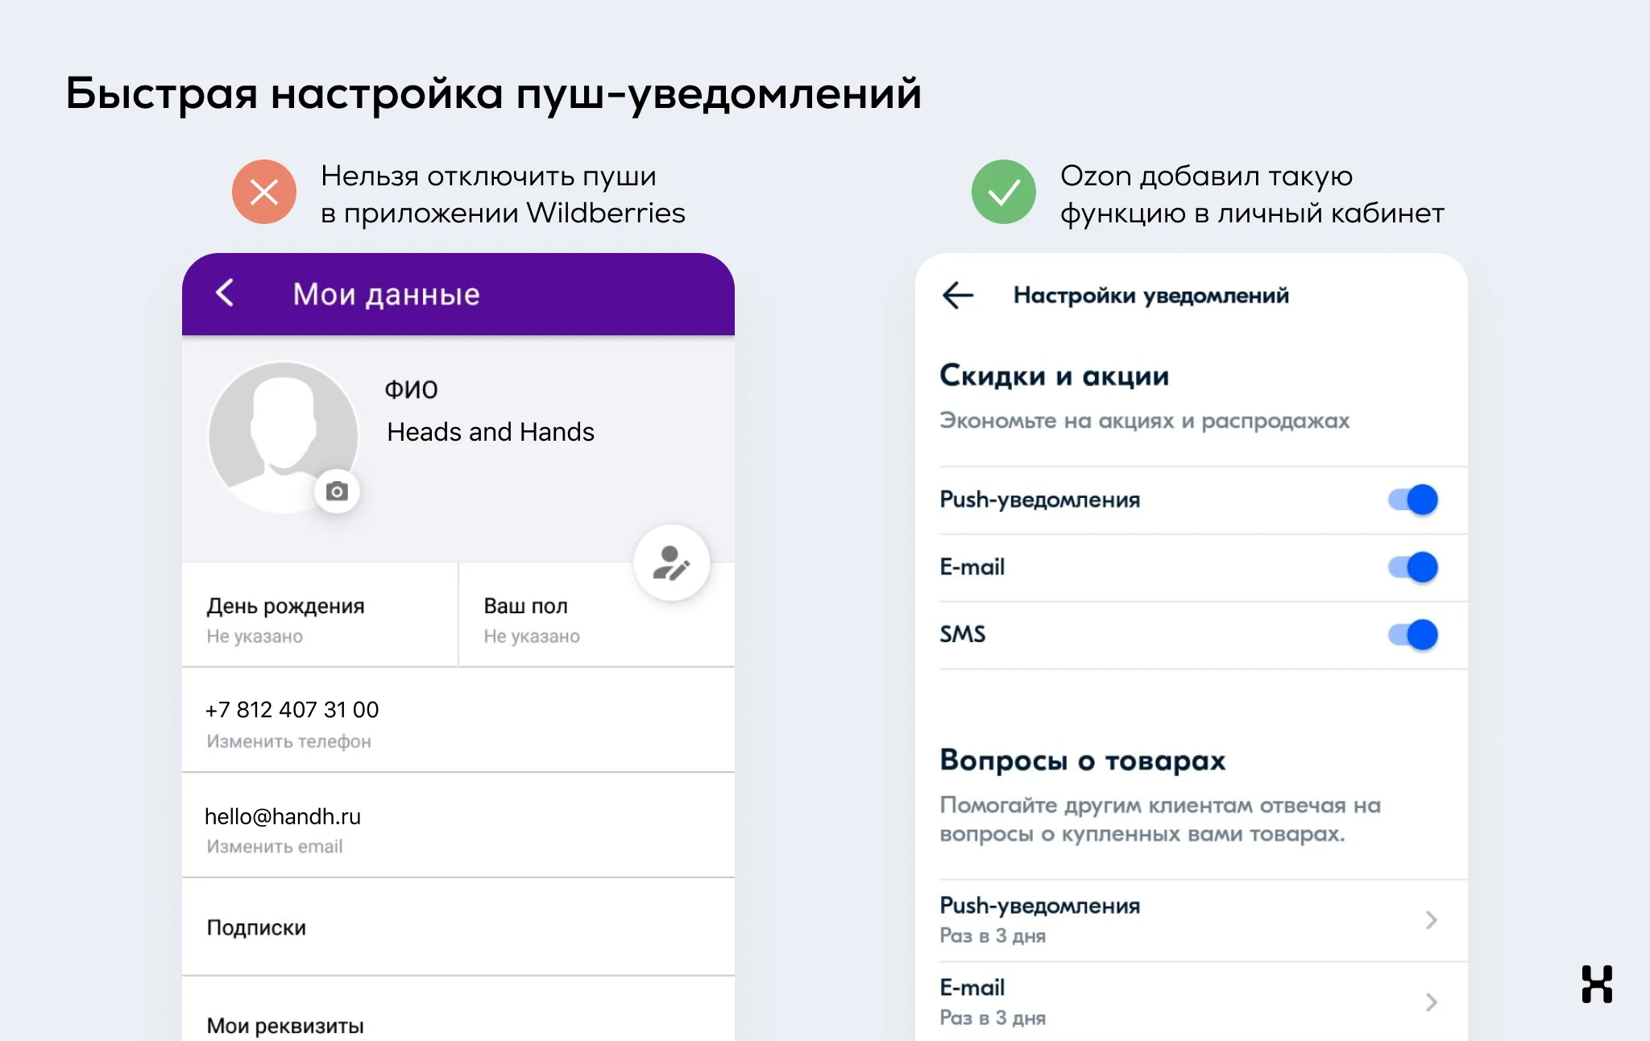Click the Скидки и акции heading

[x=1054, y=375]
